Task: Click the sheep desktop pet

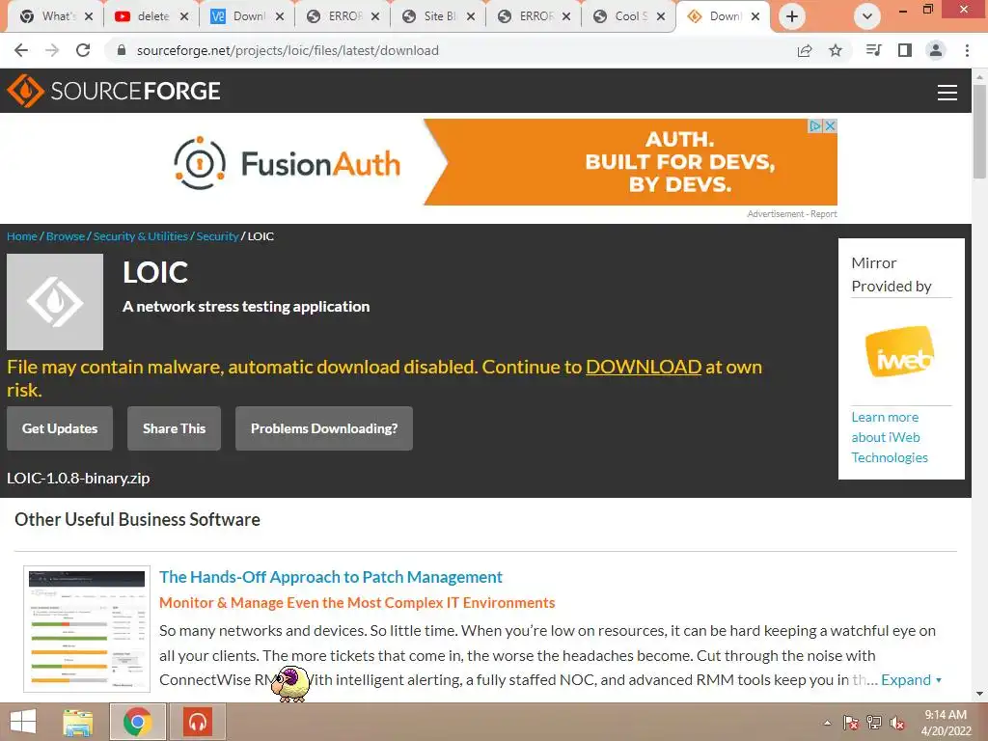Action: [290, 684]
